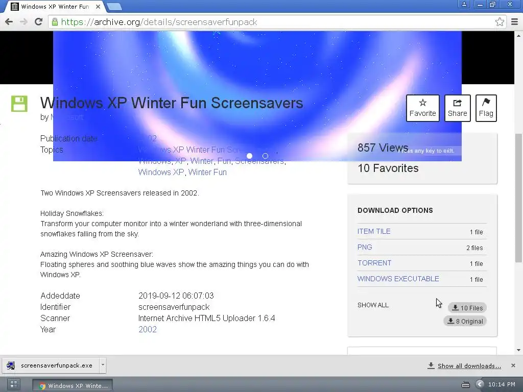Bookmark this page with the star icon
The width and height of the screenshot is (523, 392).
(x=500, y=22)
